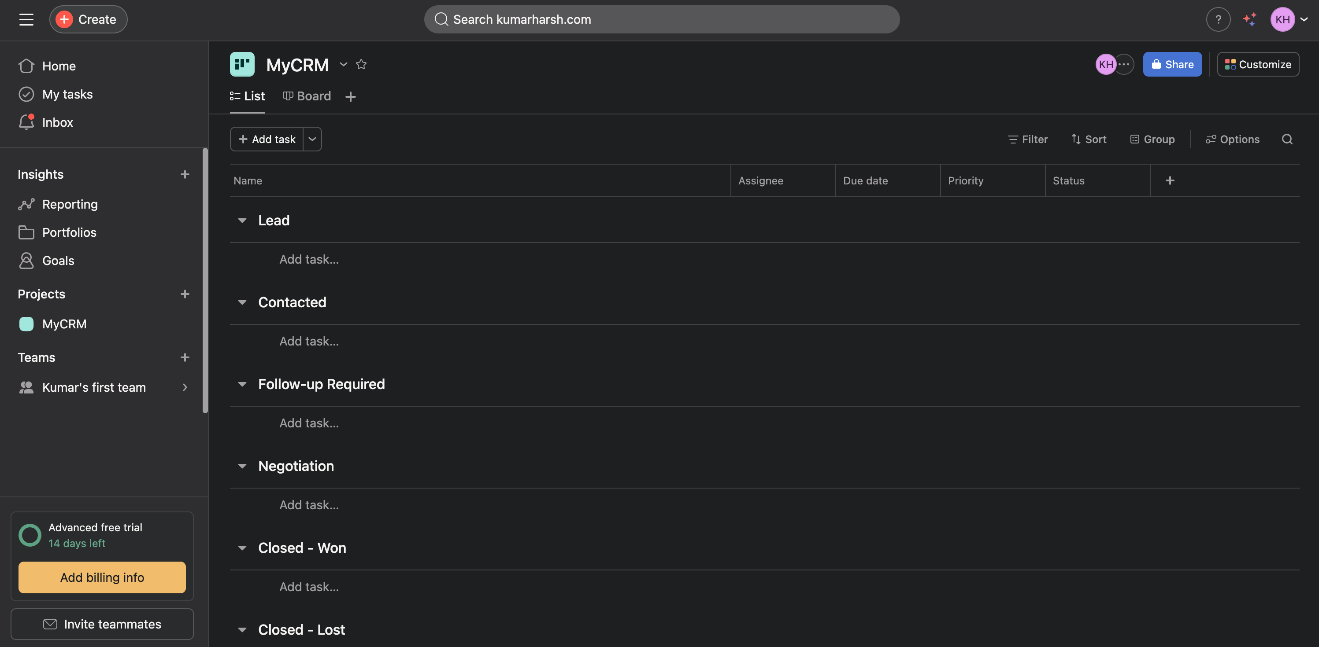Image resolution: width=1319 pixels, height=647 pixels.
Task: Click the search icon in task toolbar
Action: tap(1287, 139)
